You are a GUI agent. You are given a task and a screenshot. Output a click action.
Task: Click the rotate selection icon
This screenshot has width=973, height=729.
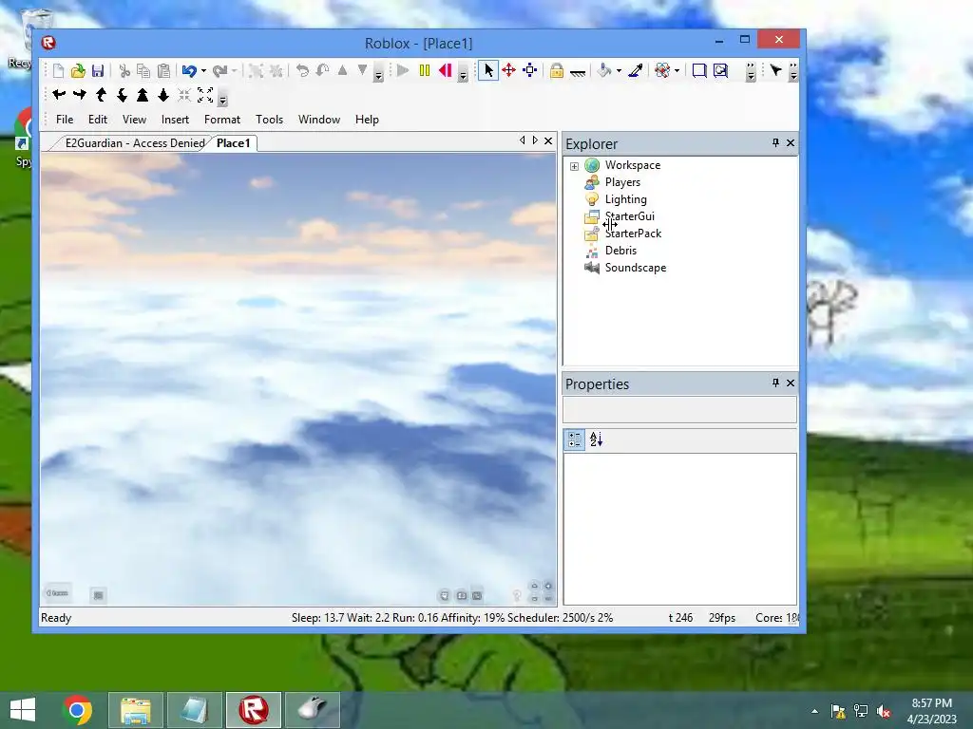[302, 70]
